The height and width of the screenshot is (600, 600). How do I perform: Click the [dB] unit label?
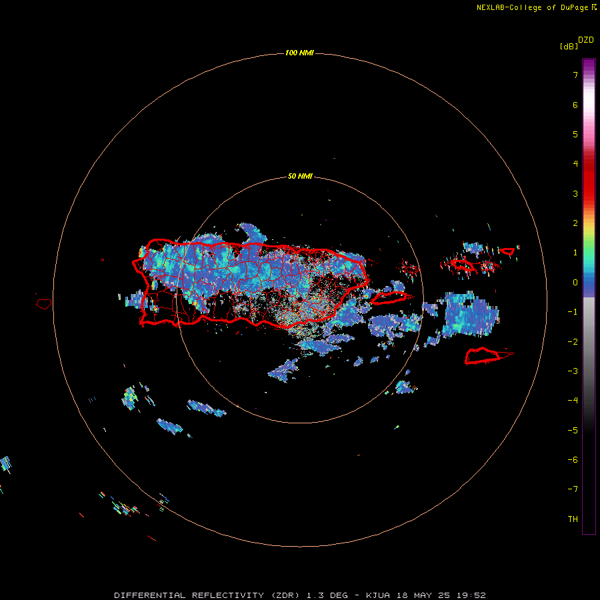click(x=569, y=46)
